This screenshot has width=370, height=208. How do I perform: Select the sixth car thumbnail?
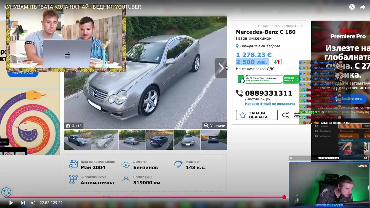tap(214, 140)
